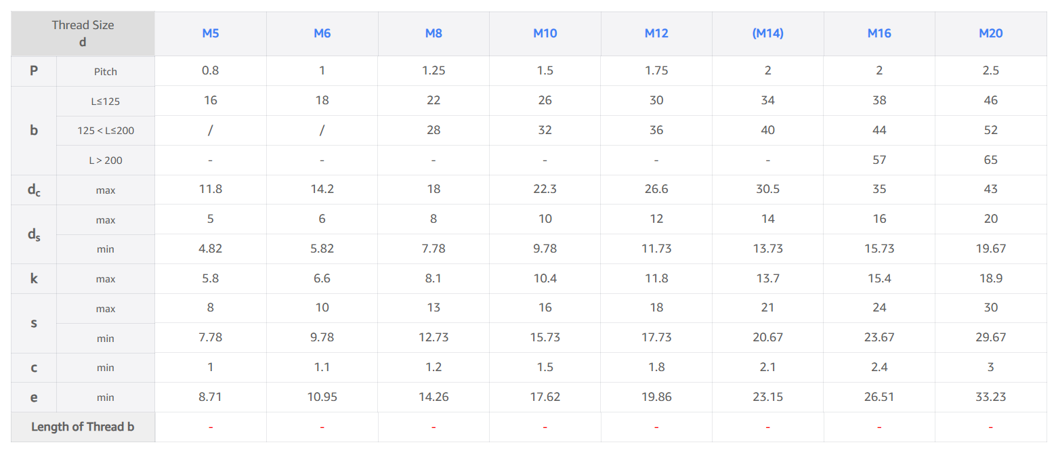Select the M16 L > 200 value 57
Image resolution: width=1056 pixels, height=449 pixels.
click(x=879, y=160)
